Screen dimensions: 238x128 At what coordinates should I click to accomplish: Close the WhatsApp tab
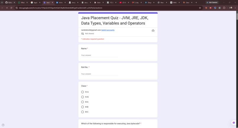(x=27, y=2)
